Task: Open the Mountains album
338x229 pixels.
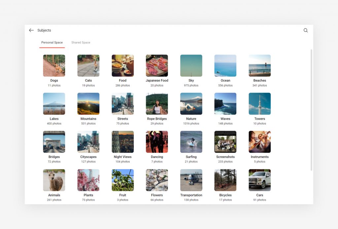Action: [88, 103]
